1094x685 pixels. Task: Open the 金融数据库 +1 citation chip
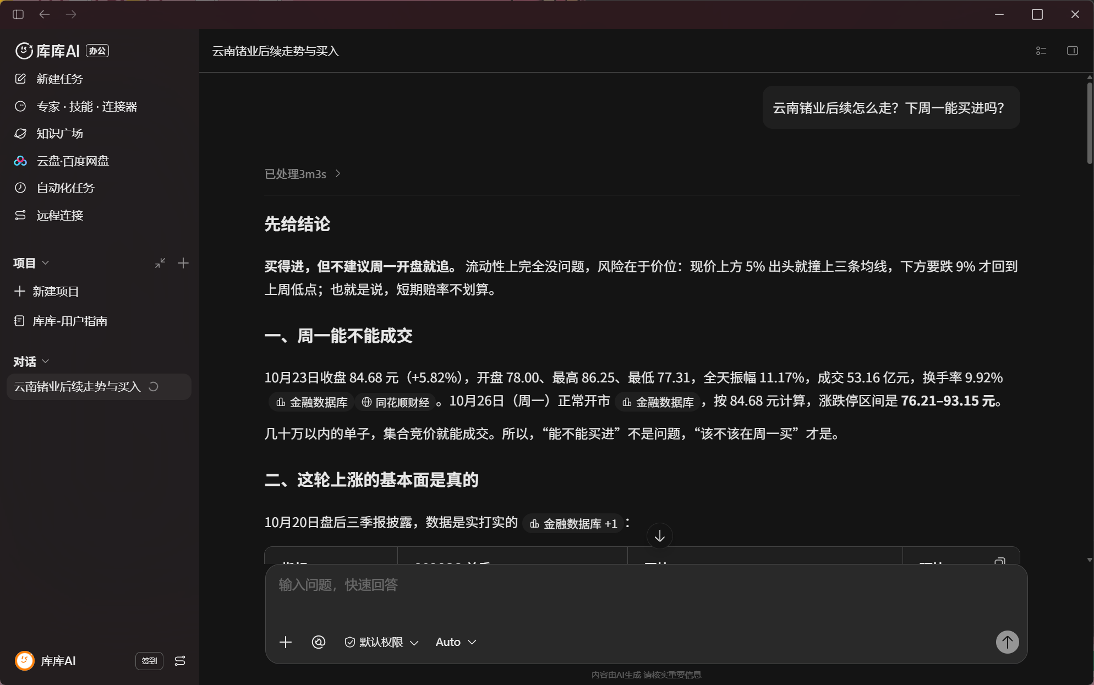573,524
